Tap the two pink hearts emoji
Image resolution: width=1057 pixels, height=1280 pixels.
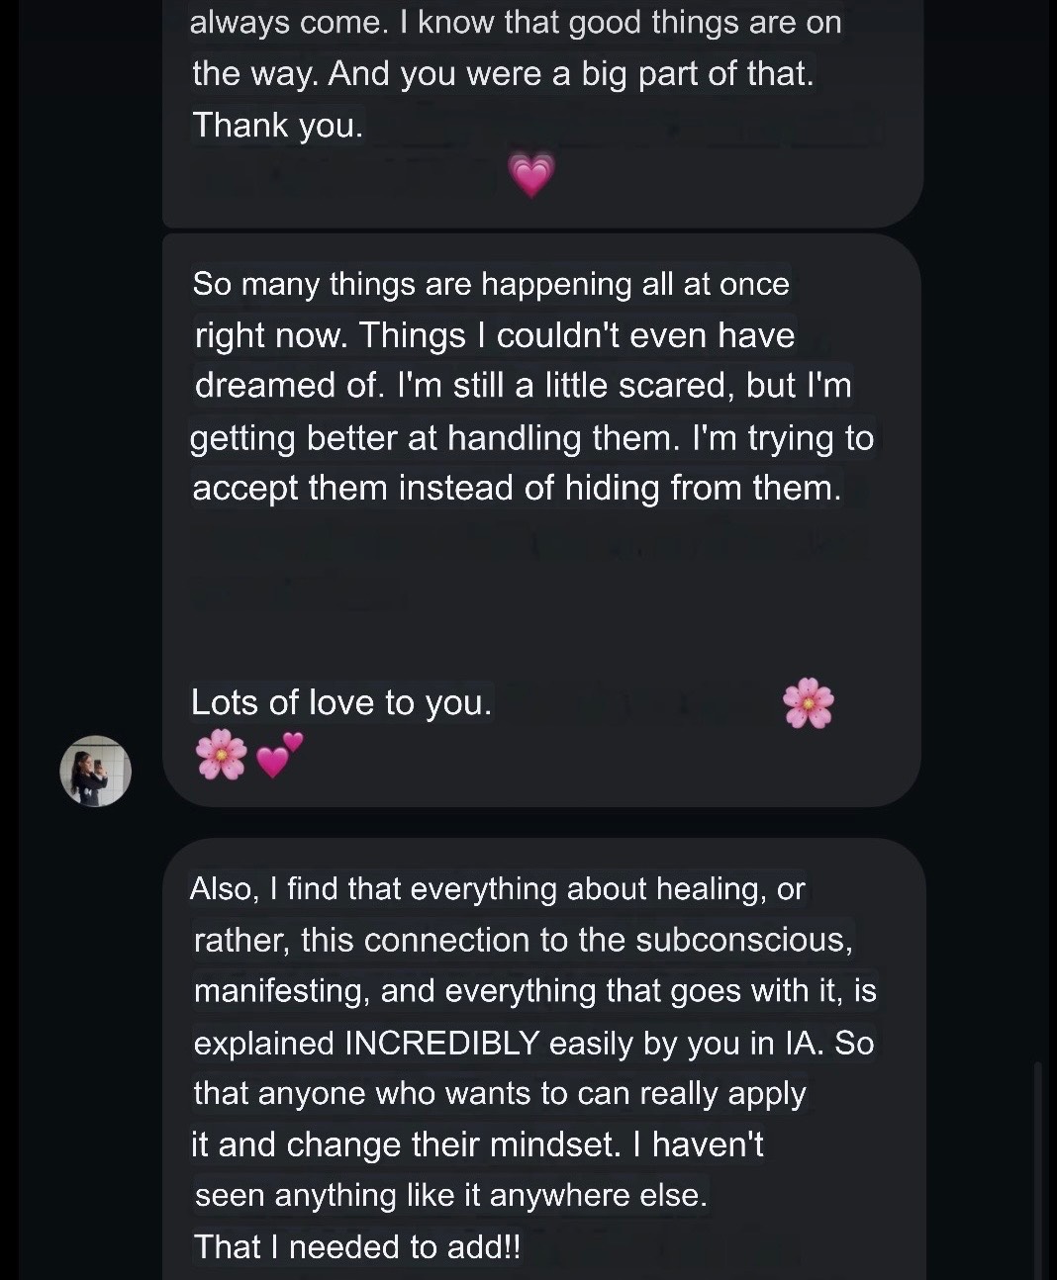pyautogui.click(x=279, y=756)
